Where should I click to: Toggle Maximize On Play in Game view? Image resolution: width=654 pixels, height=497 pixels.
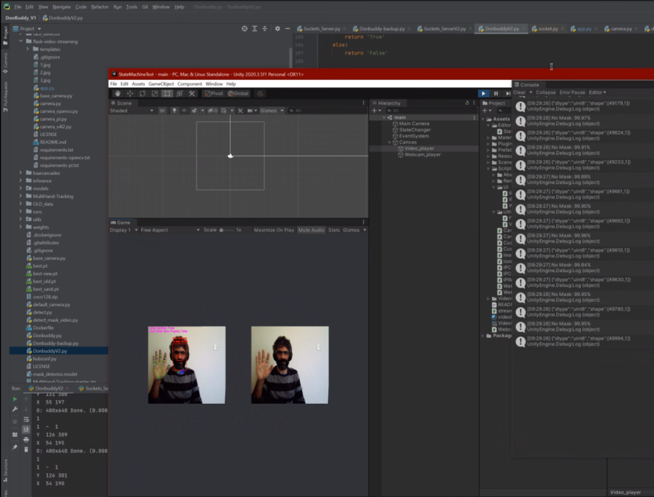pos(274,230)
